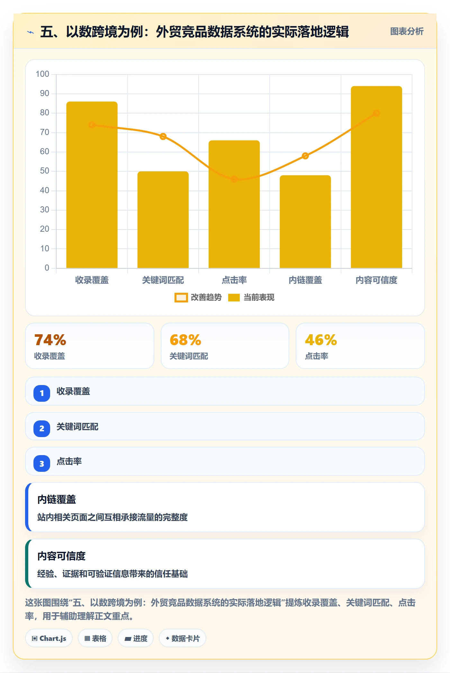Viewport: 450px width, 673px height.
Task: Click the 内容可信度 x-axis label
Action: 376,280
